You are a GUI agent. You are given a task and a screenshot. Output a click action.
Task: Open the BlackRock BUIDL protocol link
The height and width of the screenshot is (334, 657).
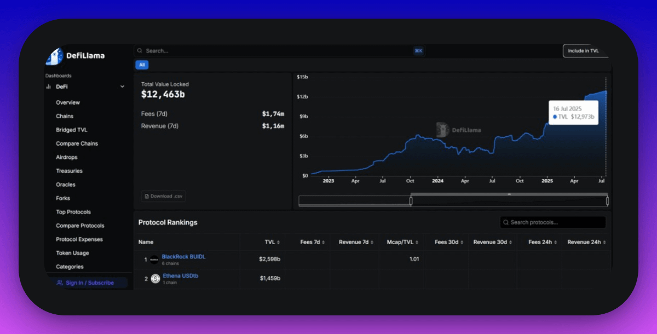pos(183,256)
